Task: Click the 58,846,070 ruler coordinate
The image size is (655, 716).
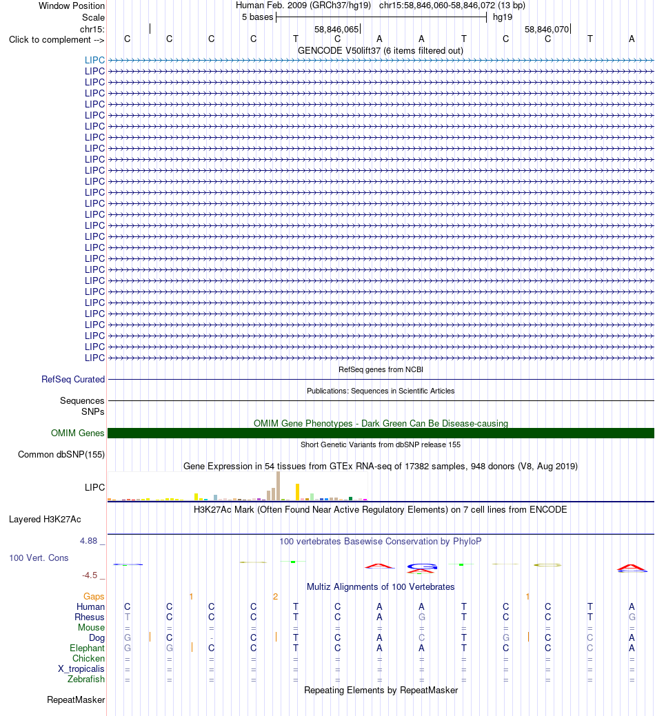Action: pyautogui.click(x=547, y=29)
